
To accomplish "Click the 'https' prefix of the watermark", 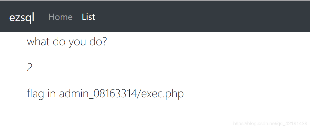I will pyautogui.click(x=238, y=124).
